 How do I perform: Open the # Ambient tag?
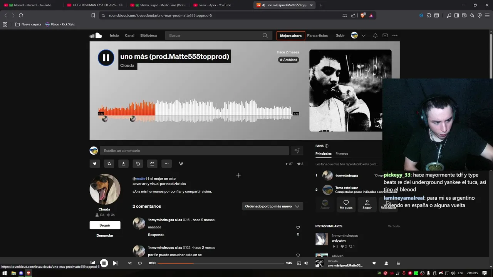tap(288, 60)
